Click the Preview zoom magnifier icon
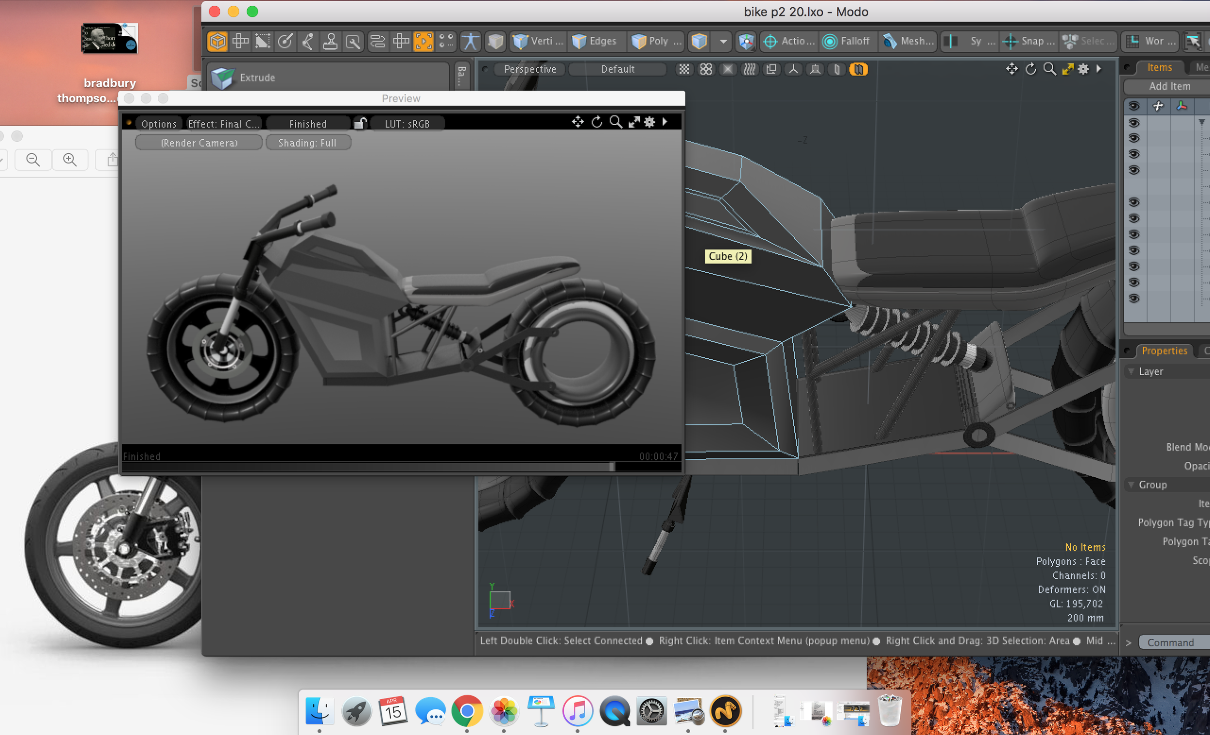1210x735 pixels. [x=615, y=122]
